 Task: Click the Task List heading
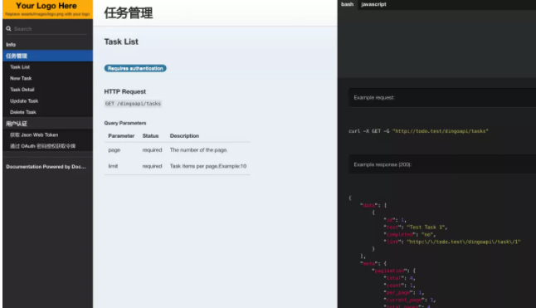[x=121, y=42]
